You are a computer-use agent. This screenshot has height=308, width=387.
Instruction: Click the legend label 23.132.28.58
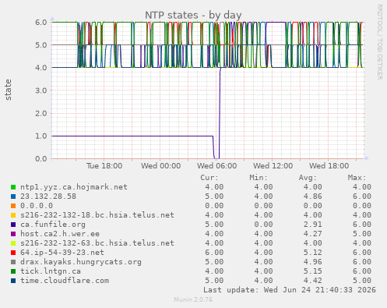click(48, 196)
